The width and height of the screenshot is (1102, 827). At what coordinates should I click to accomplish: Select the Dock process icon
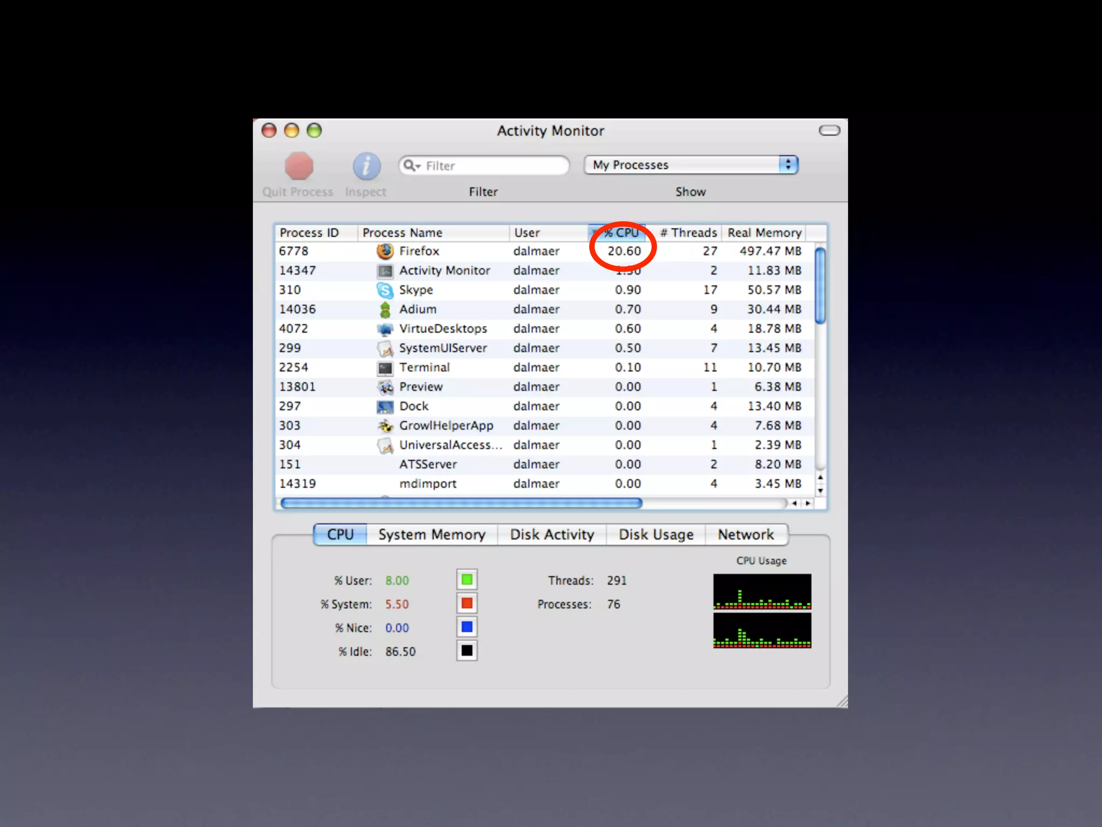tap(385, 407)
